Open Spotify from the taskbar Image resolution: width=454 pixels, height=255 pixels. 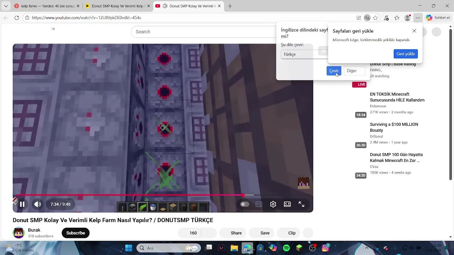(x=286, y=248)
